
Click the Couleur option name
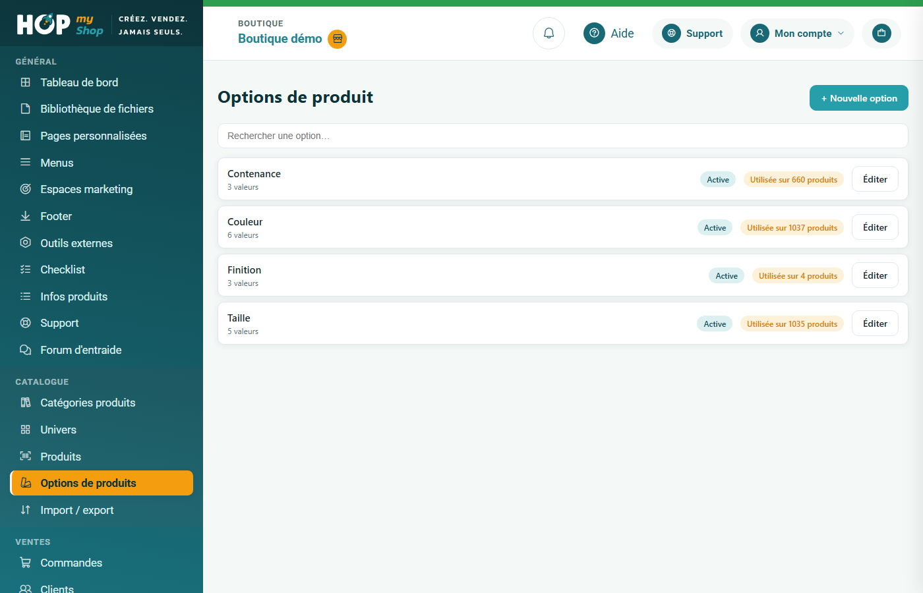tap(245, 222)
